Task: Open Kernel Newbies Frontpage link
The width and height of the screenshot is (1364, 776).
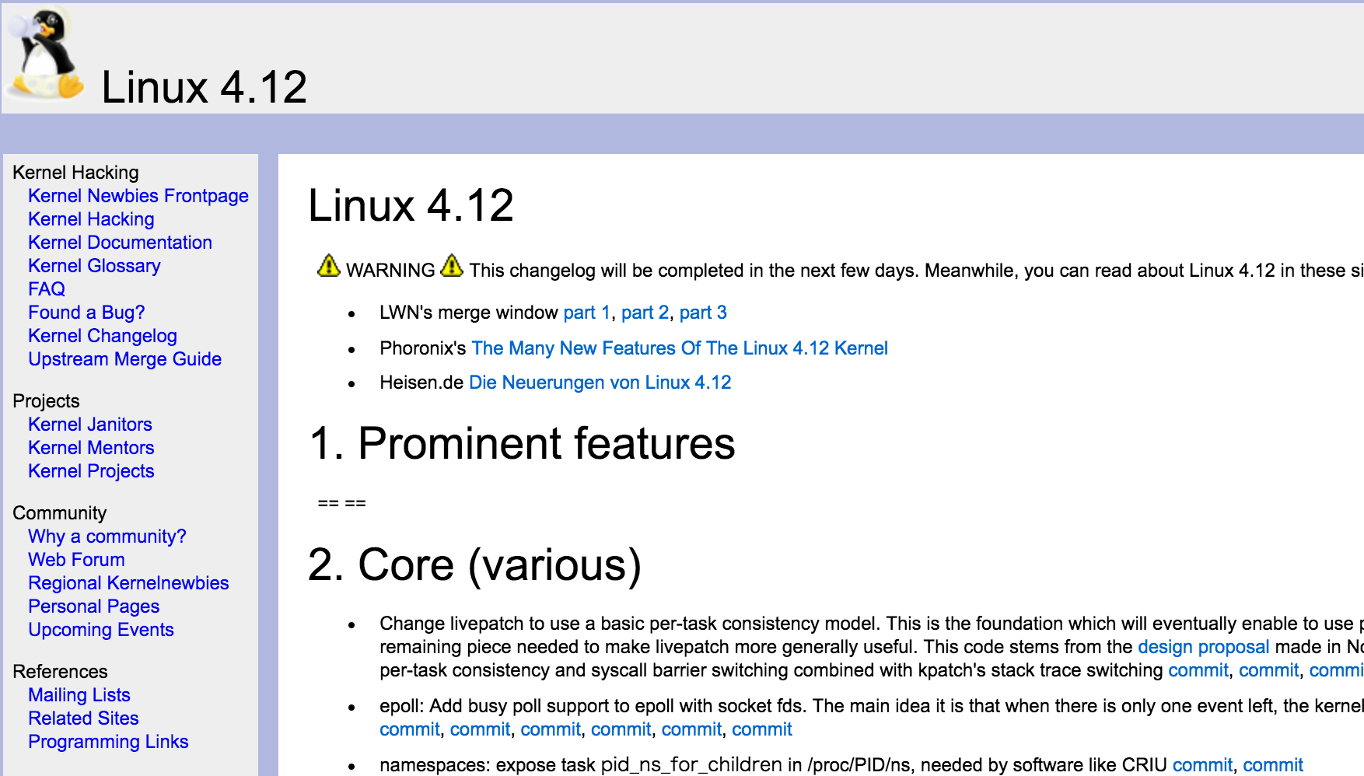Action: pyautogui.click(x=138, y=196)
